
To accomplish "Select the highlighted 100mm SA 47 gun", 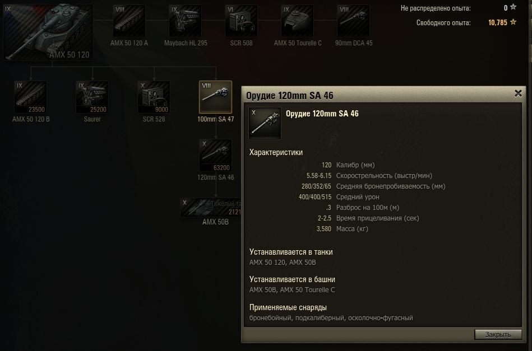I will coord(215,97).
